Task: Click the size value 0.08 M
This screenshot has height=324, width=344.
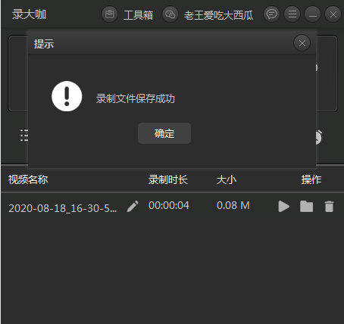Action: click(233, 205)
